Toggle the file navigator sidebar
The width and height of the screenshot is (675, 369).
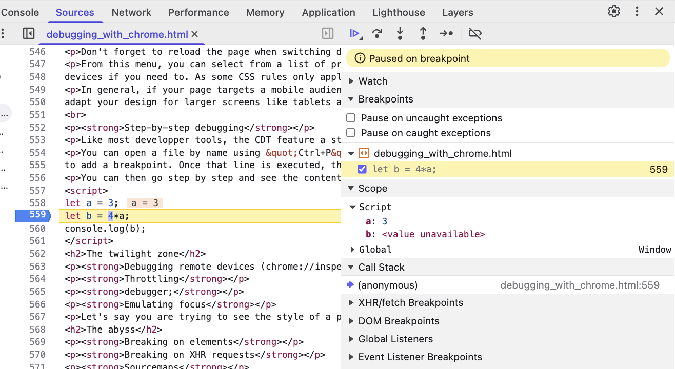pos(29,34)
